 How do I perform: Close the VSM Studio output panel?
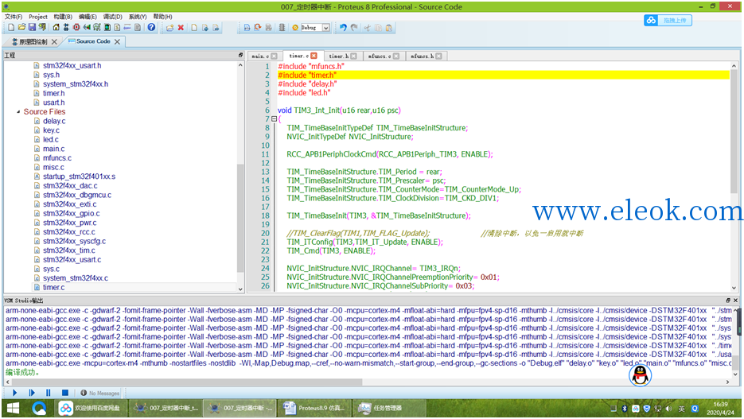pos(736,300)
